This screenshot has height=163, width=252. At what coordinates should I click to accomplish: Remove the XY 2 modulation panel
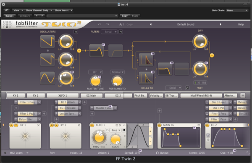(x=79, y=125)
